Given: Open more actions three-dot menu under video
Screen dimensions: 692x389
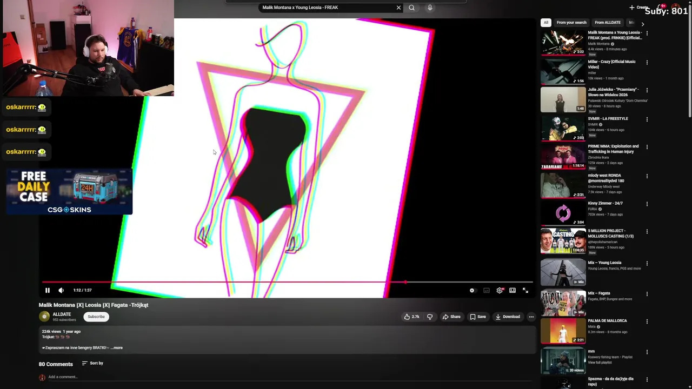Looking at the screenshot, I should point(531,317).
